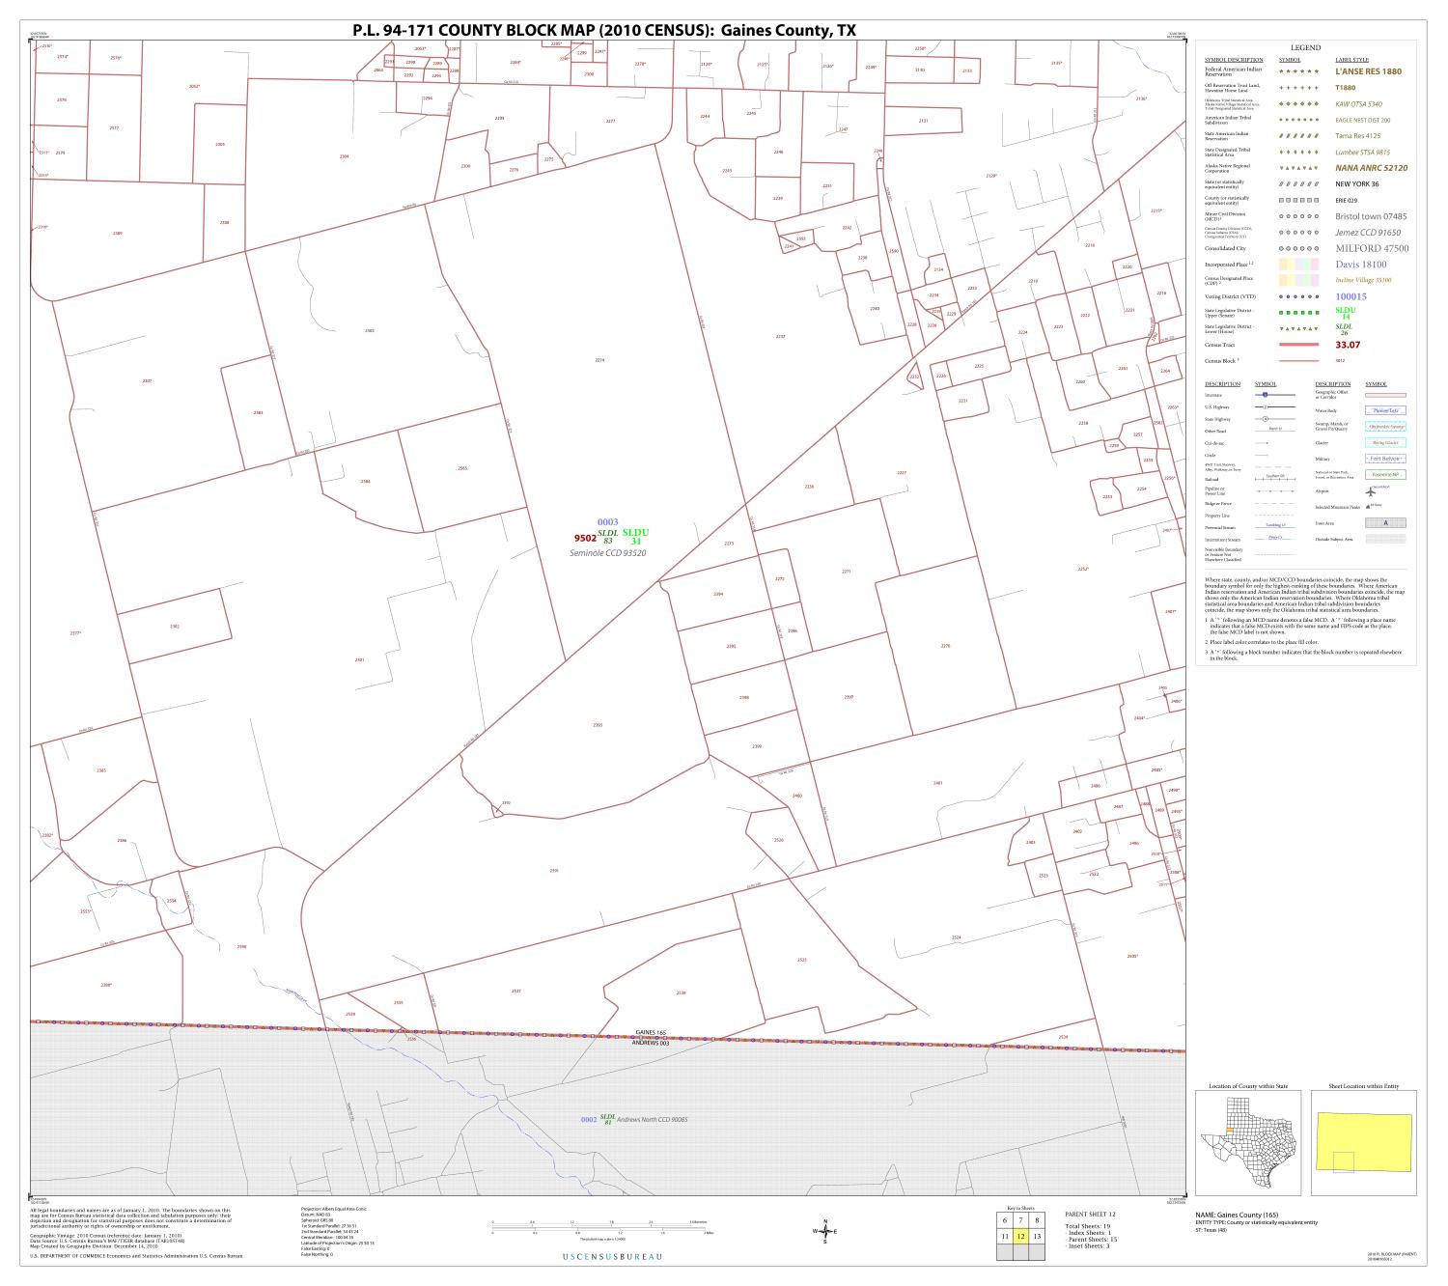Click the airport airplane symbol in the legend
Screen dimensions: 1448x1286
click(1372, 491)
